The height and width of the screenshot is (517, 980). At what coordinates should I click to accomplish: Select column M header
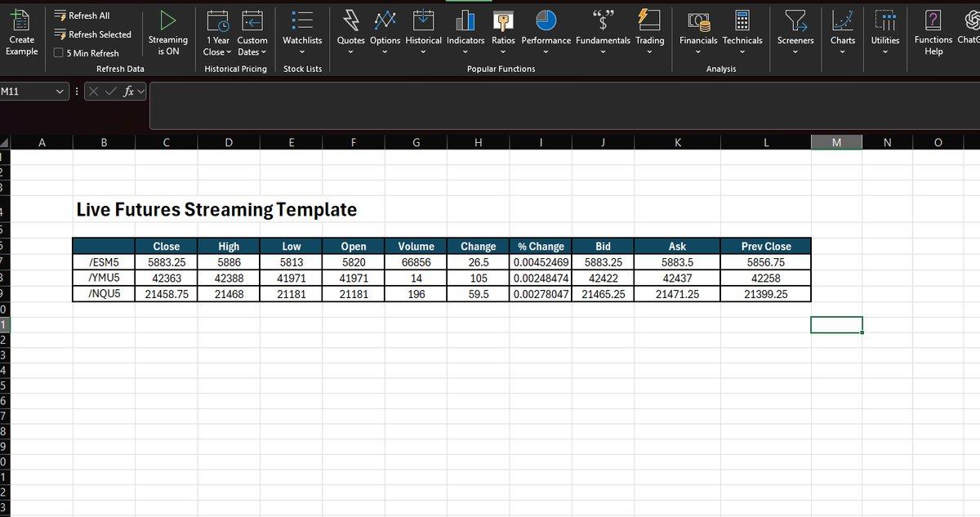pyautogui.click(x=835, y=143)
